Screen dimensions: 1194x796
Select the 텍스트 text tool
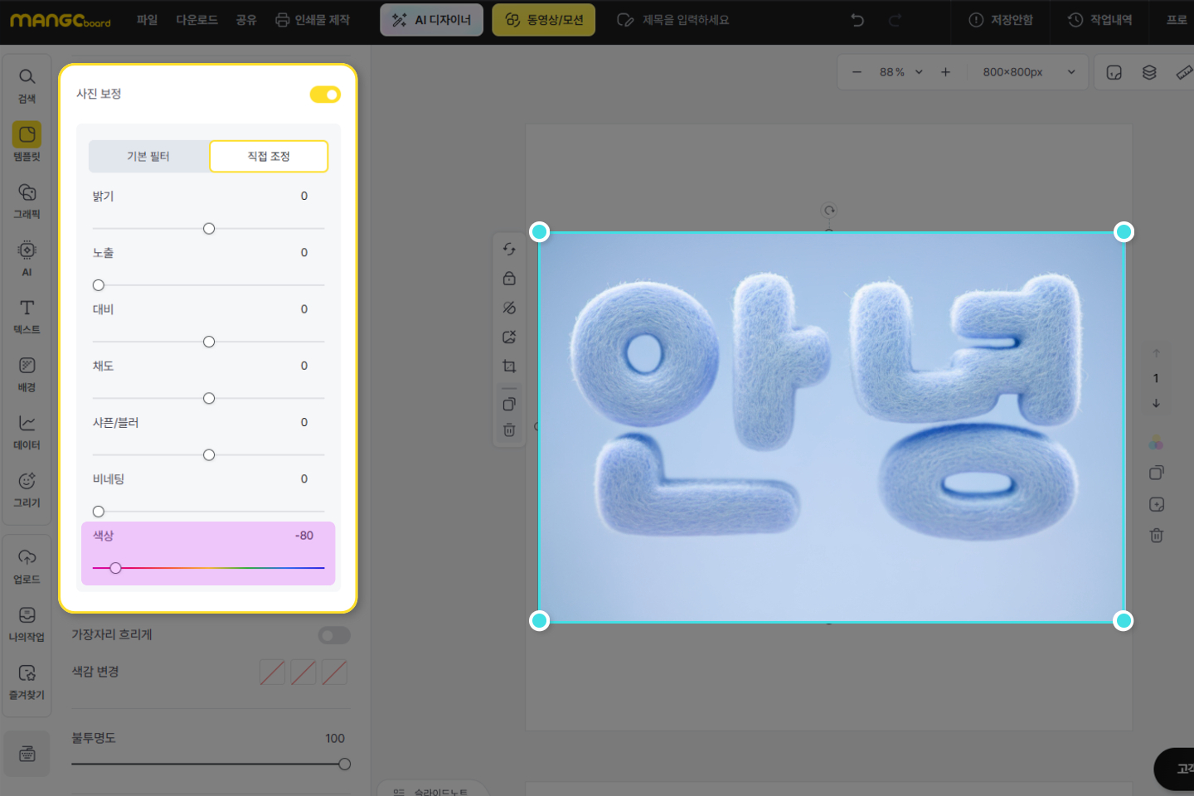[x=27, y=316]
